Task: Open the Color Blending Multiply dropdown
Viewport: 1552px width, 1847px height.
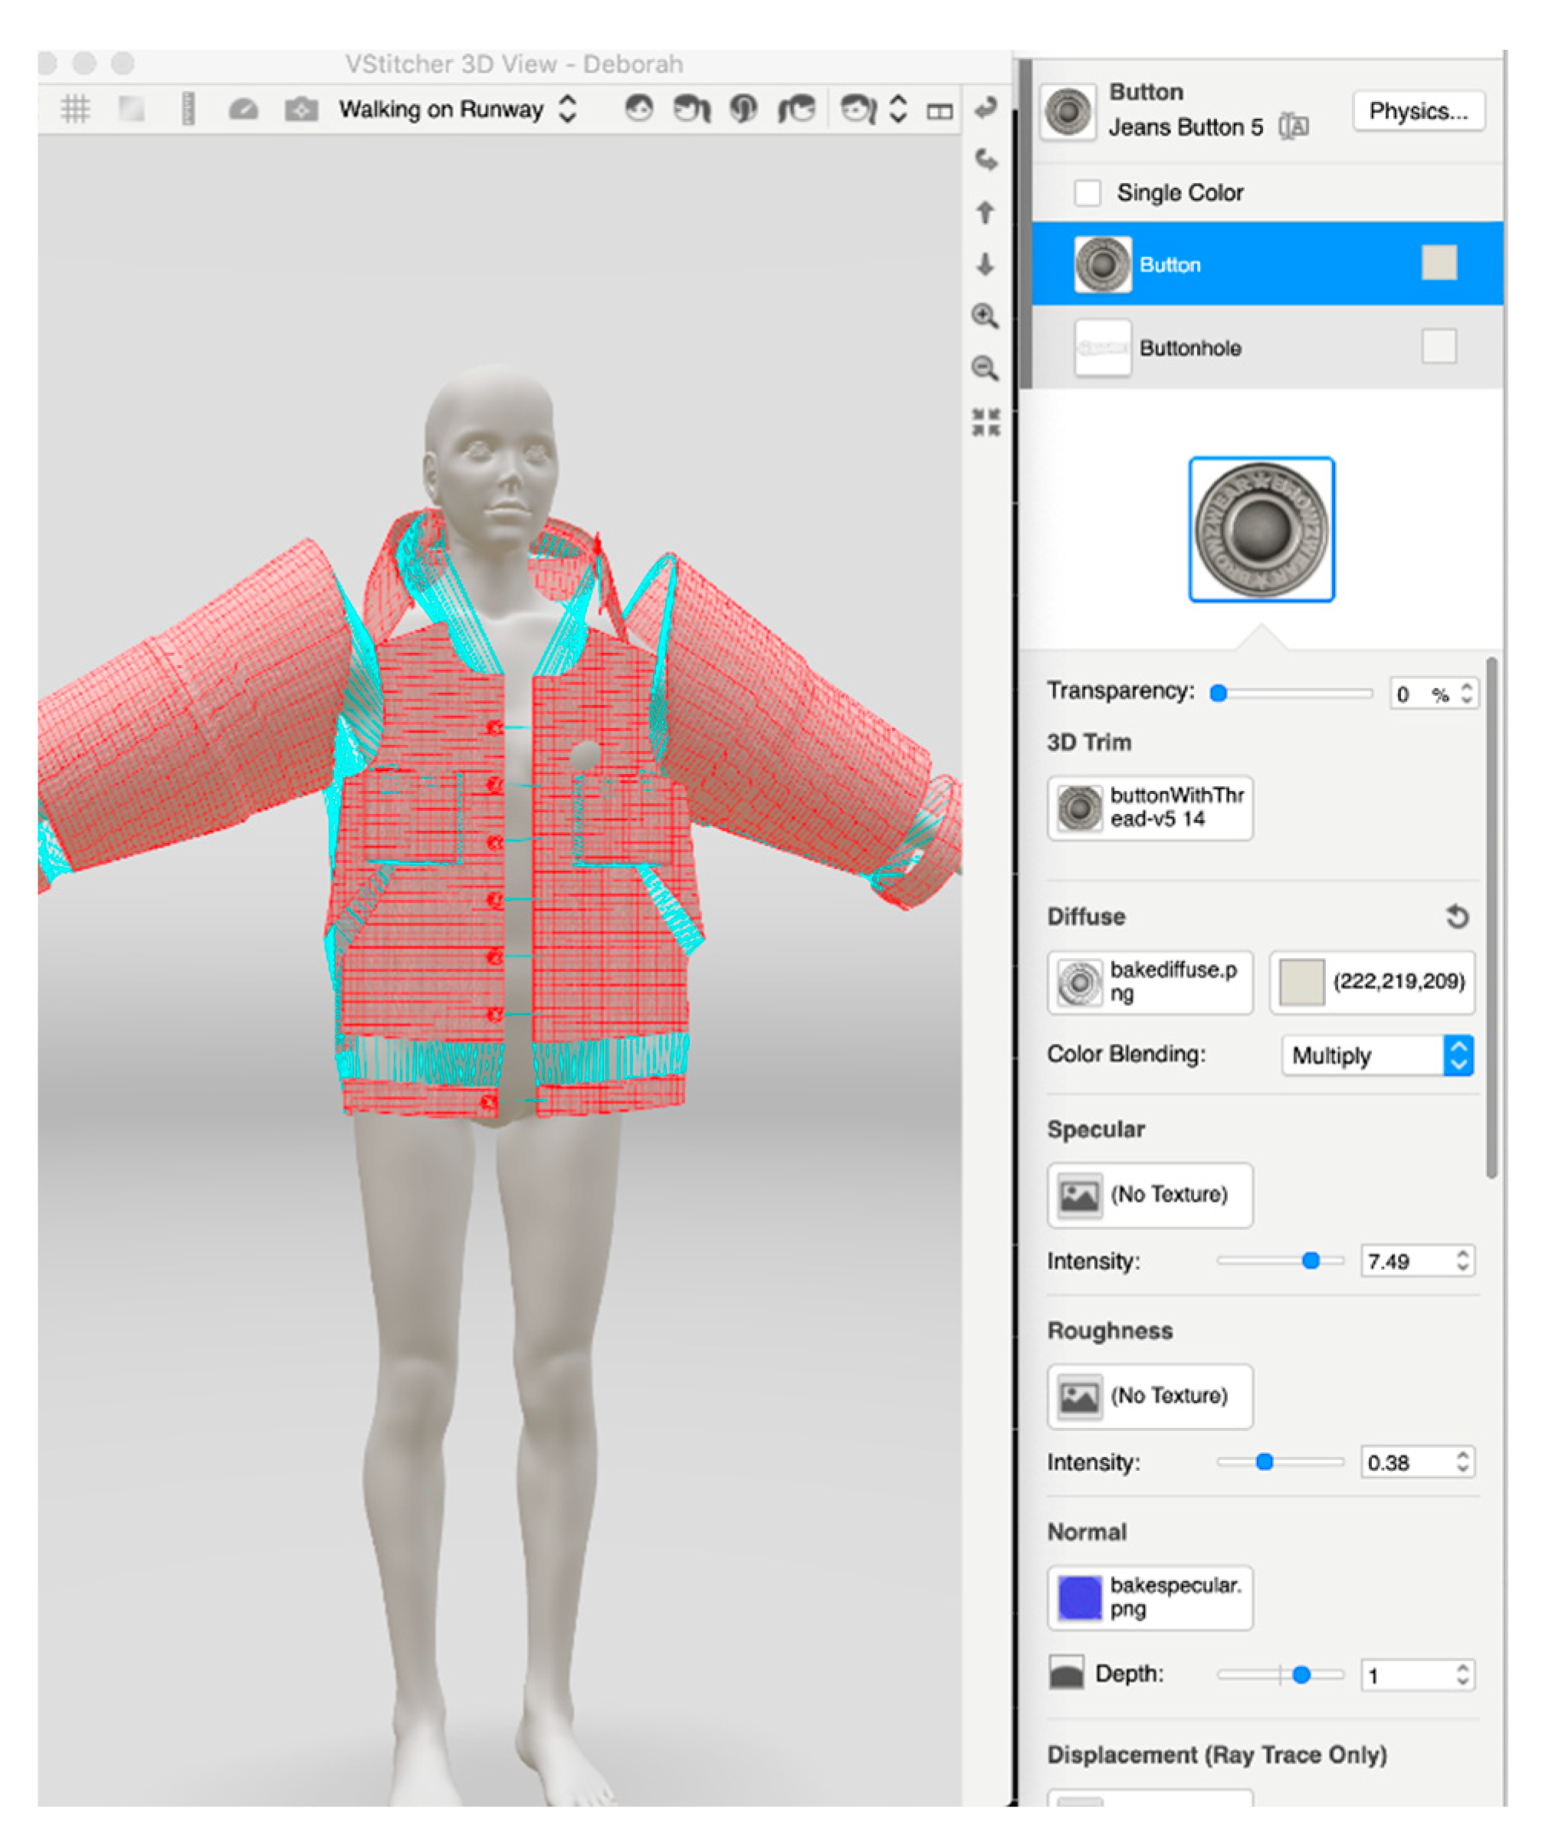Action: click(x=1377, y=1055)
